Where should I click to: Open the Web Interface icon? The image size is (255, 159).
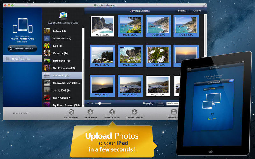pyautogui.click(x=174, y=112)
